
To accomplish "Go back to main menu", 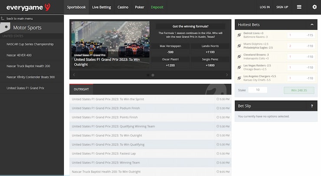I will click(x=20, y=19).
